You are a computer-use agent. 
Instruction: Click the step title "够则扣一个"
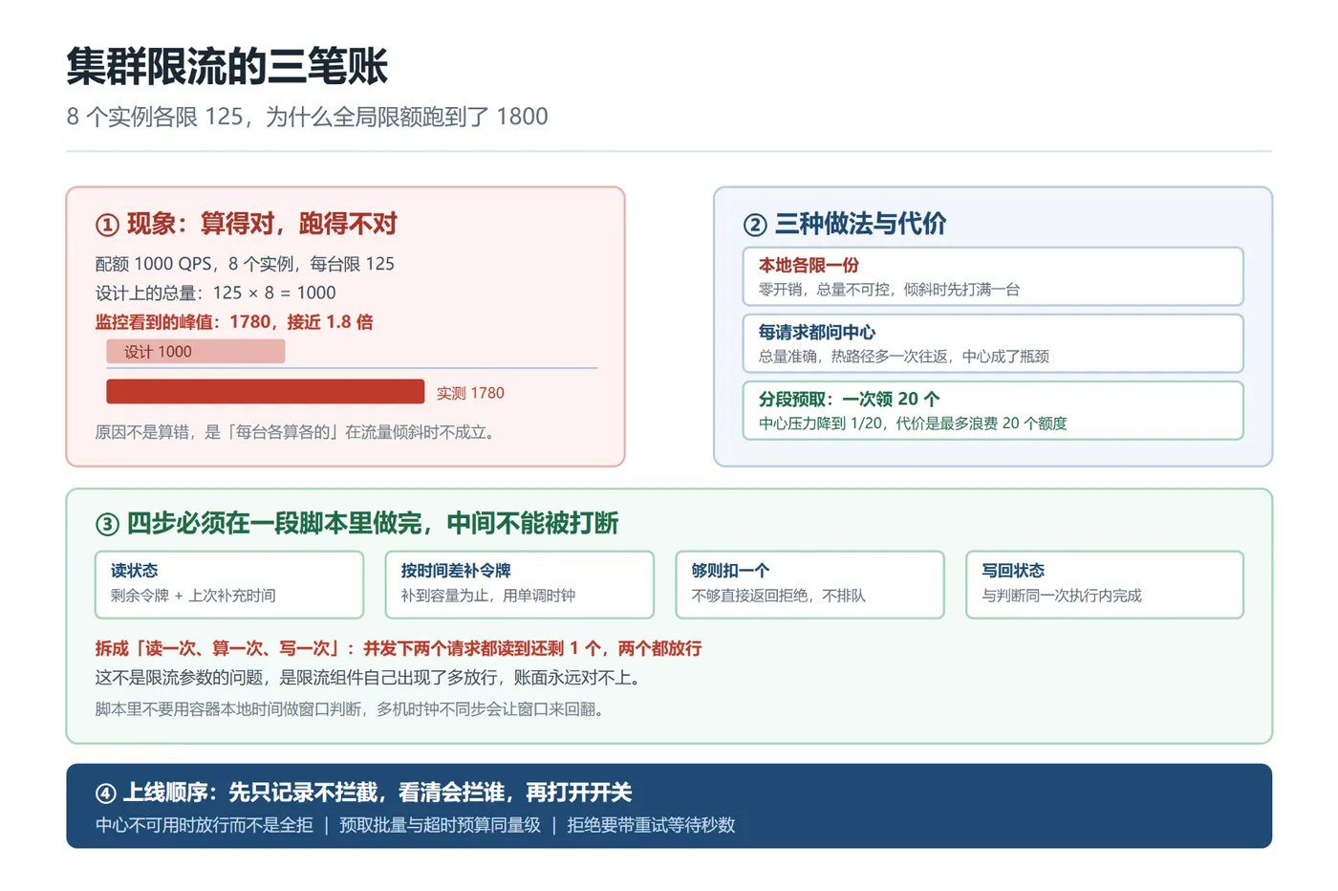click(x=730, y=571)
